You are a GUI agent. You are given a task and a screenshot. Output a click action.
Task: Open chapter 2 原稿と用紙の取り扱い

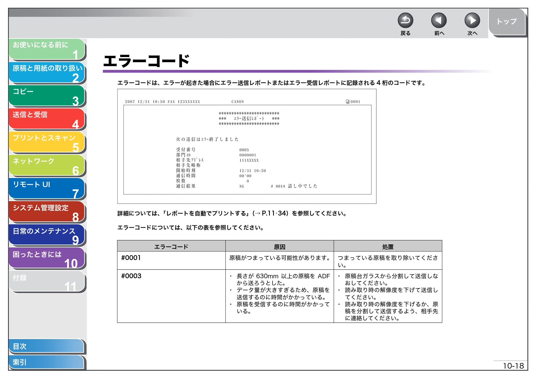(47, 72)
